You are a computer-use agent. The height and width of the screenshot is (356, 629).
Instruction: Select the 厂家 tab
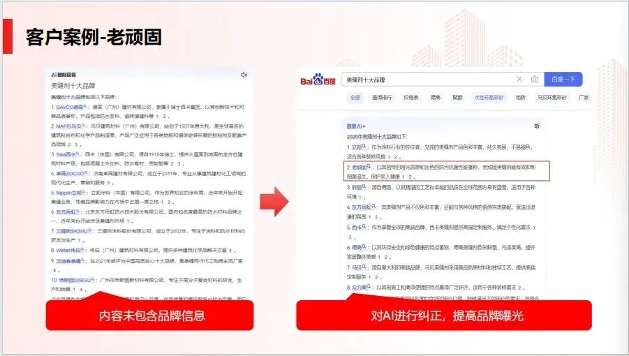click(584, 98)
